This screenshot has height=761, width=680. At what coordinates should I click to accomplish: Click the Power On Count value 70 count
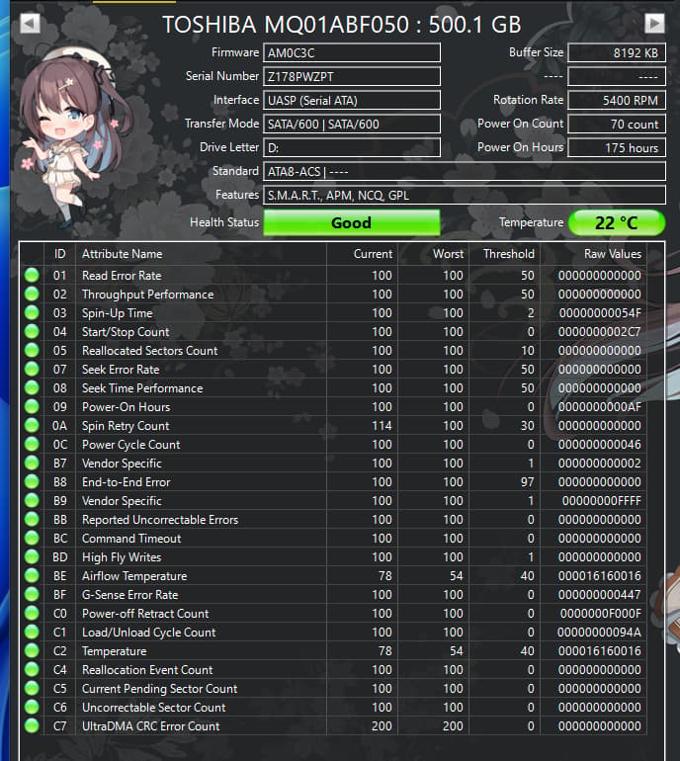point(617,125)
